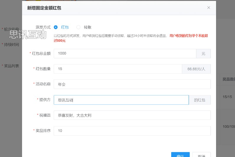Focus the 奖品排序 field showing 10

pyautogui.click(x=132, y=131)
